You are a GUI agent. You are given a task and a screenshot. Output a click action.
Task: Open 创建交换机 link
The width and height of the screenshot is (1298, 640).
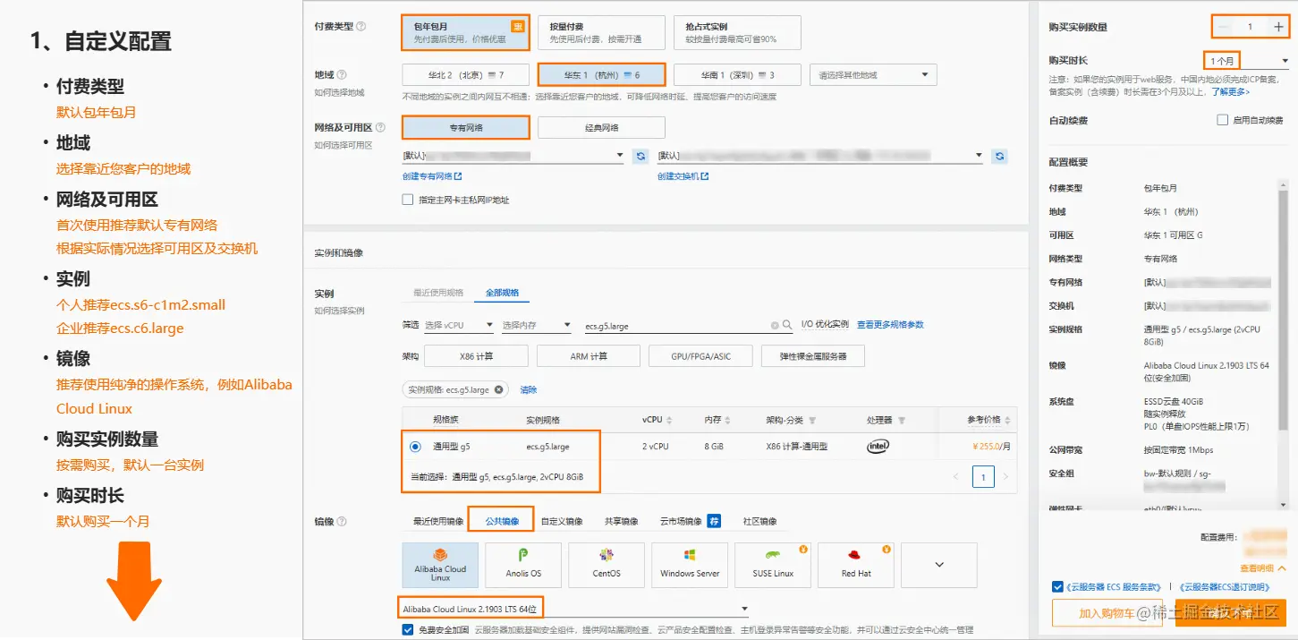point(683,177)
